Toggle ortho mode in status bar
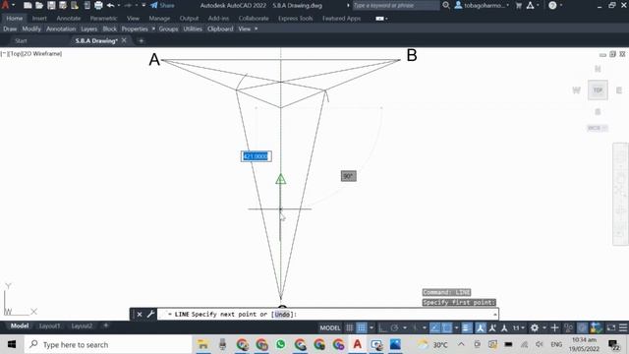Viewport: 629px width, 354px height. pyautogui.click(x=382, y=327)
